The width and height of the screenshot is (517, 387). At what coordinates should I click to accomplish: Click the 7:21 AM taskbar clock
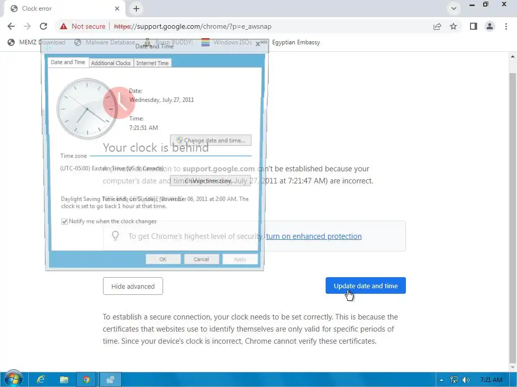tap(491, 380)
